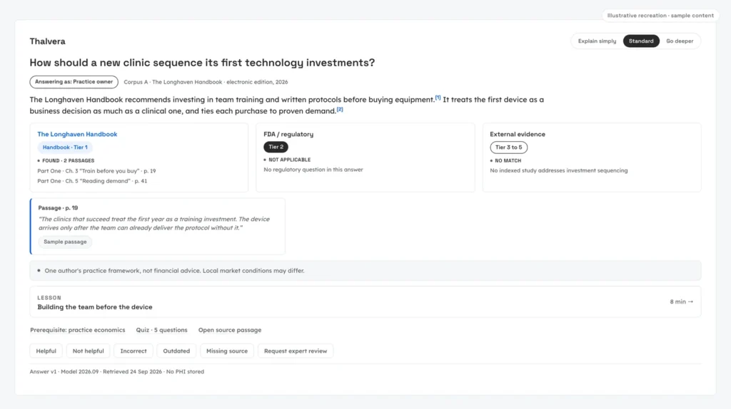Open the Ch. 3 Train before you buy passage

[x=96, y=171]
